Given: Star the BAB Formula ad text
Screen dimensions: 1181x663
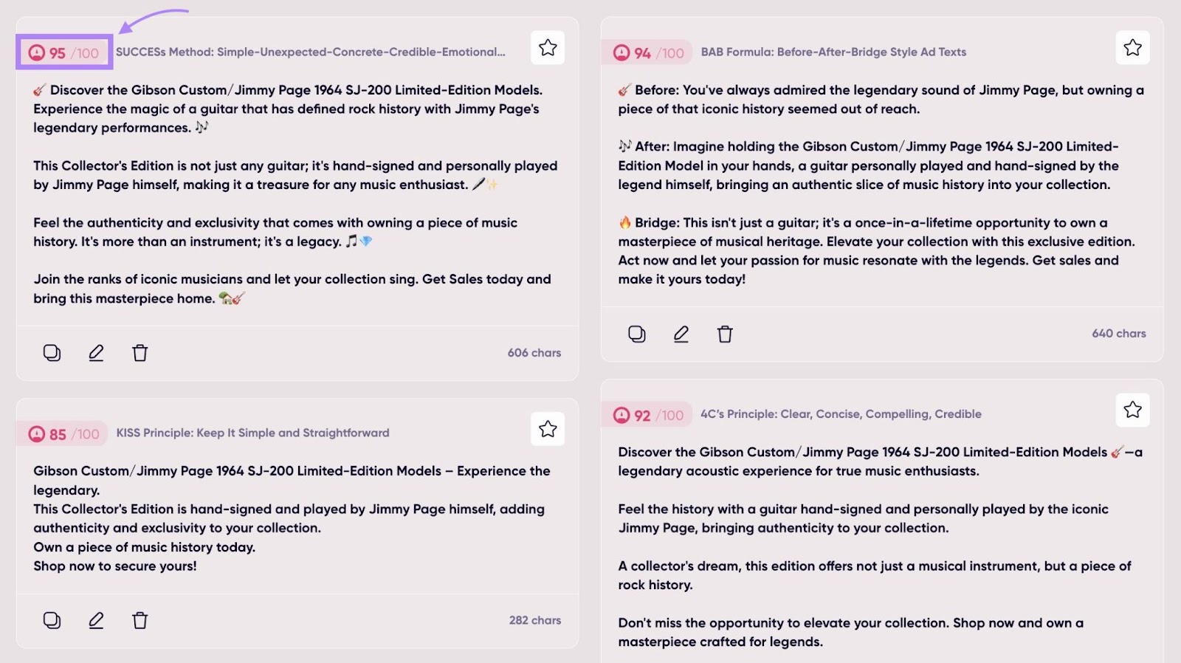Looking at the screenshot, I should [x=1132, y=48].
